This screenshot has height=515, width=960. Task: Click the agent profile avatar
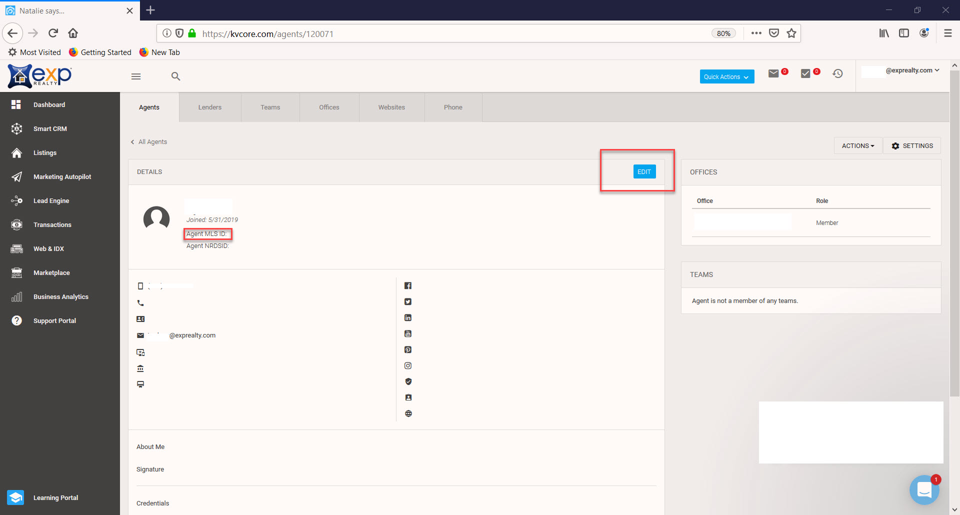coord(156,218)
